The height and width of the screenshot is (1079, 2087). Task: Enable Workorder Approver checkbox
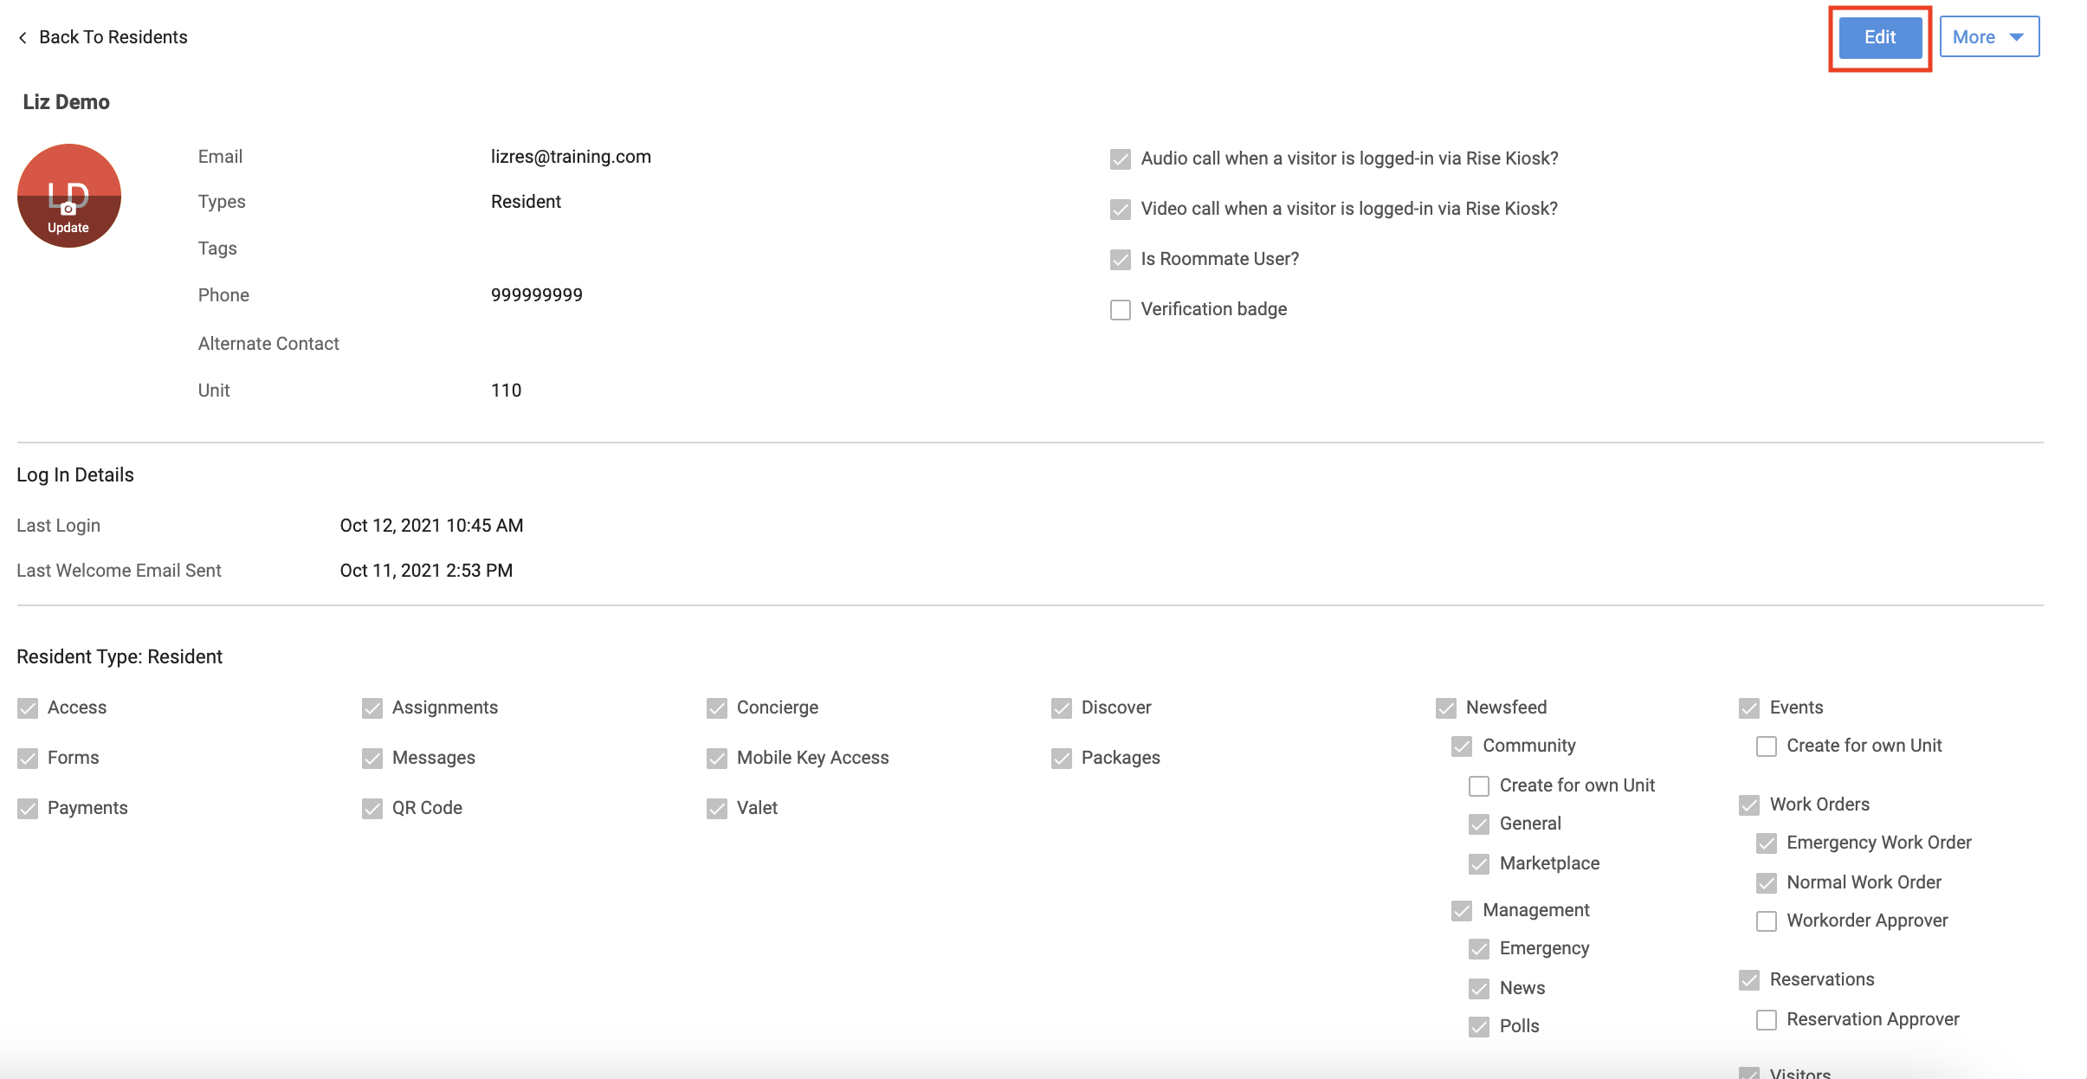point(1767,921)
